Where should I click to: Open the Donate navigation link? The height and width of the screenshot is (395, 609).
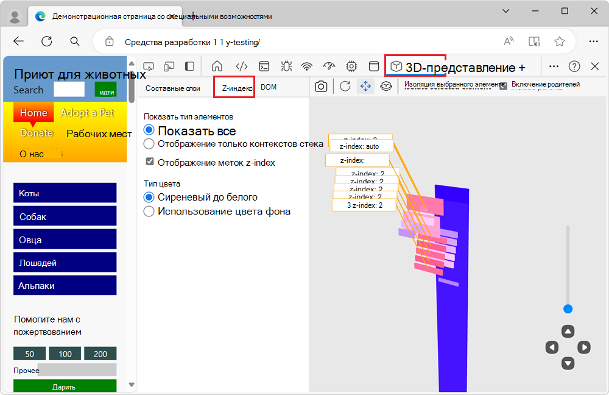[x=36, y=133]
